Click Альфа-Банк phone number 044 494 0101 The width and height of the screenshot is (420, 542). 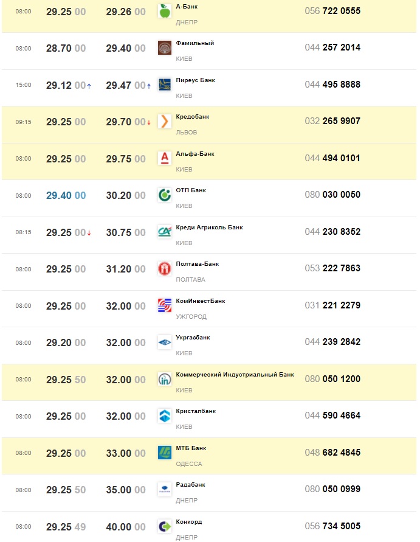pyautogui.click(x=332, y=158)
